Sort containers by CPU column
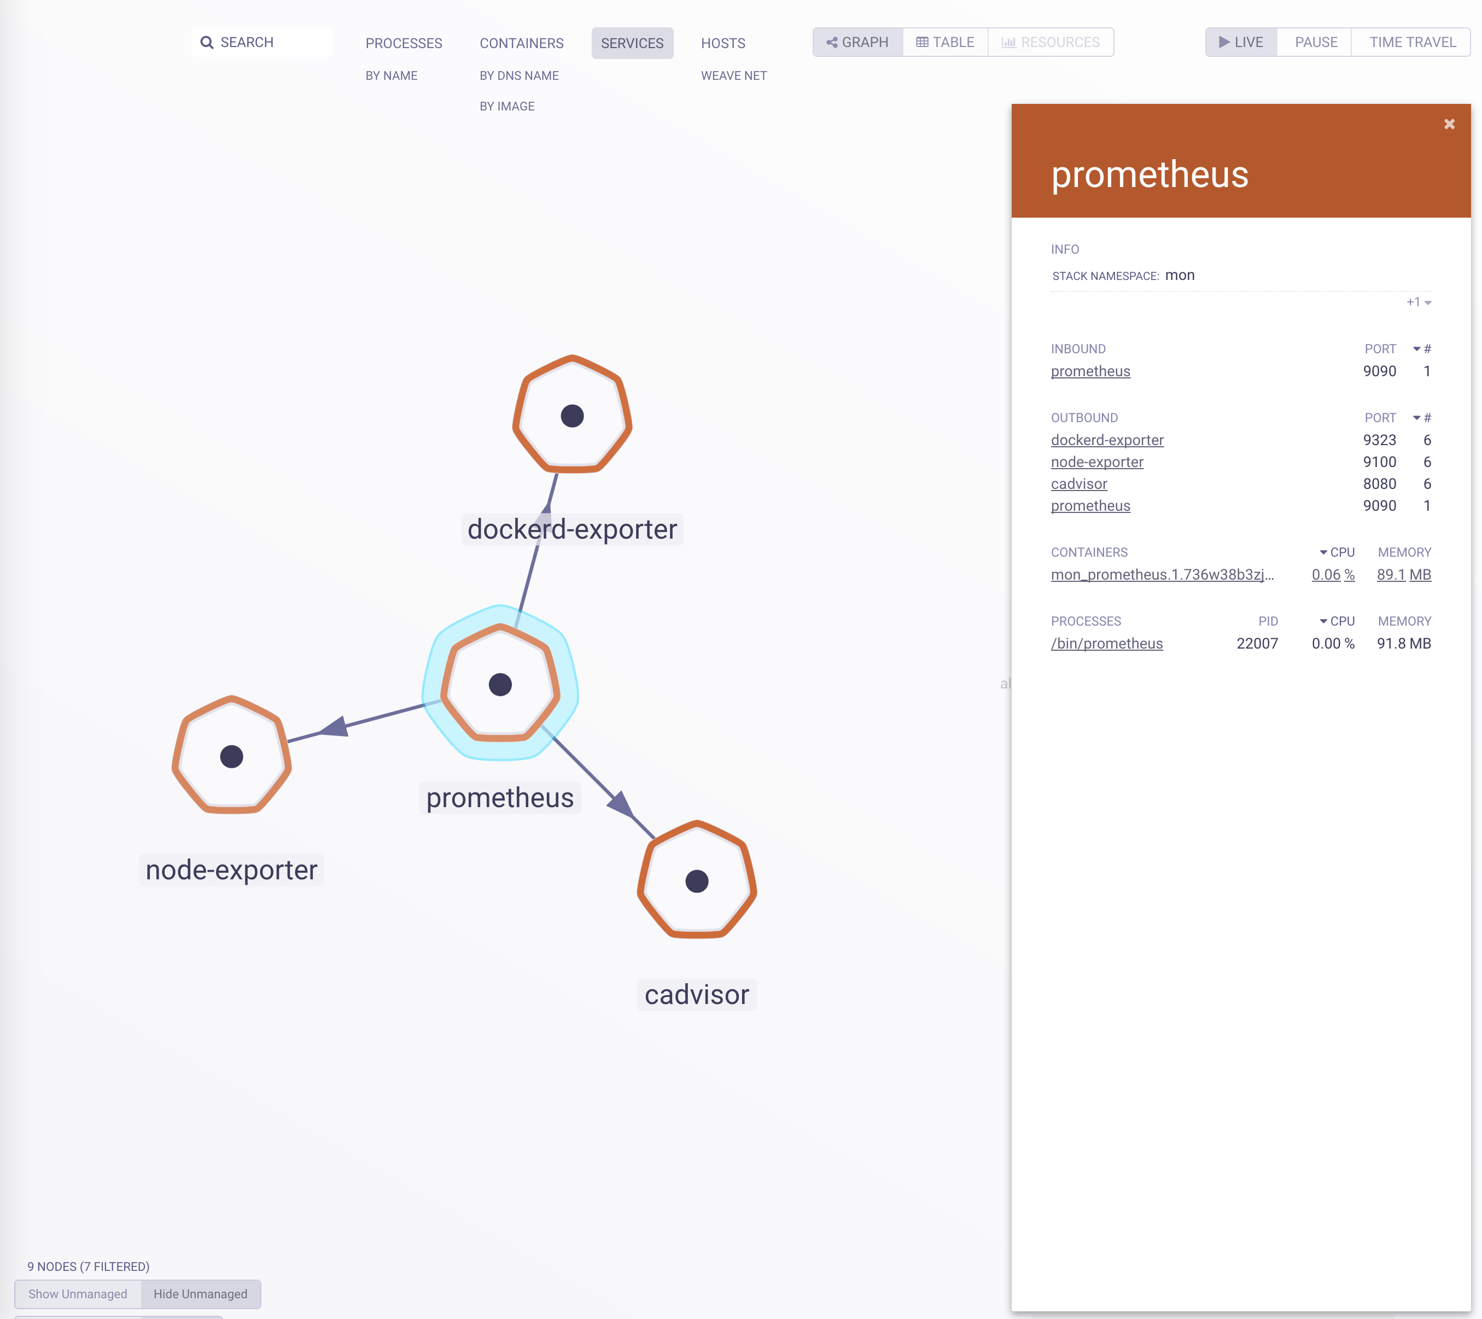This screenshot has width=1482, height=1319. (1337, 552)
